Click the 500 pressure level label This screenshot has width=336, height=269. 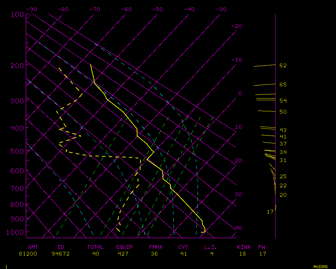pyautogui.click(x=16, y=151)
